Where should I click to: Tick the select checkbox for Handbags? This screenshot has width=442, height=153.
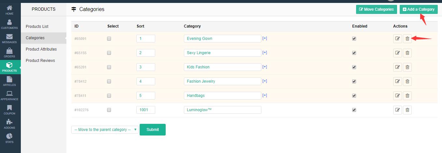[x=109, y=96]
